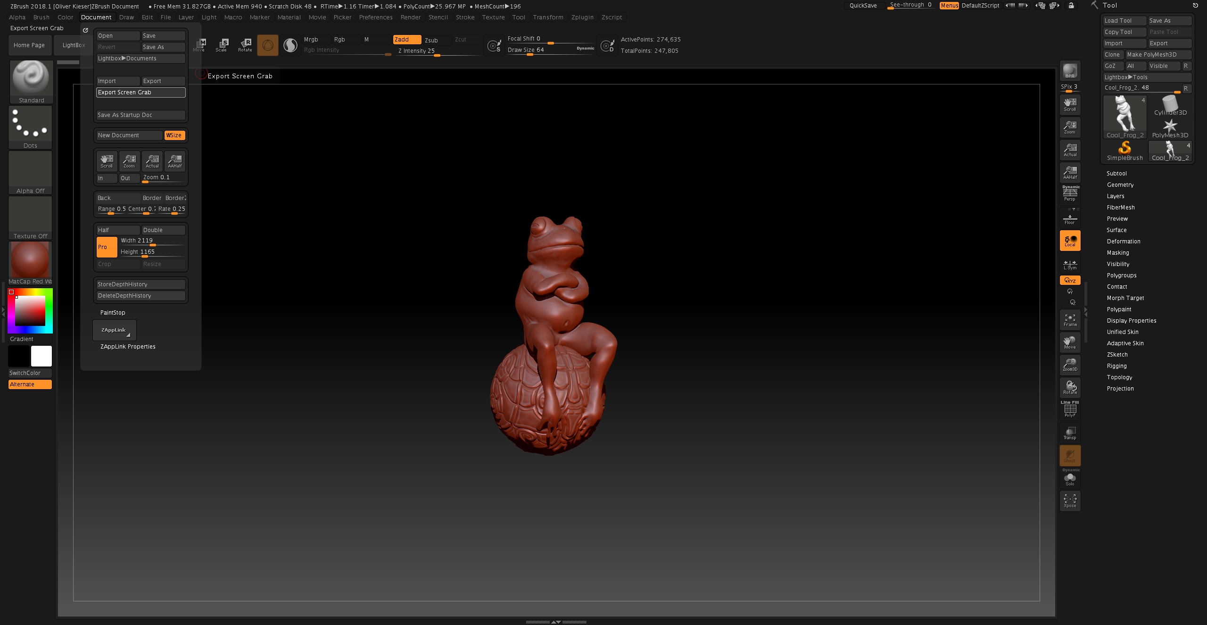Click the Scroll icon in Document palette

point(107,161)
